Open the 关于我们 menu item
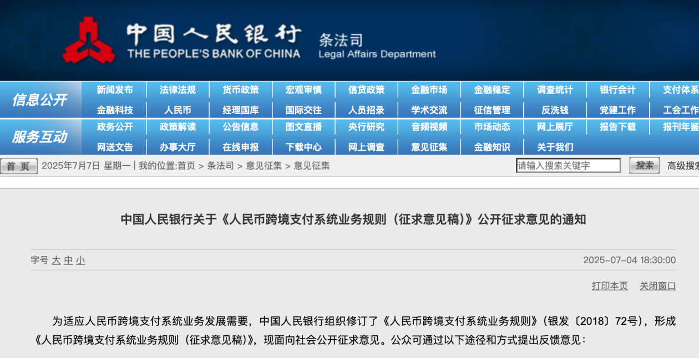Viewport: 699px width, 358px height. [555, 147]
